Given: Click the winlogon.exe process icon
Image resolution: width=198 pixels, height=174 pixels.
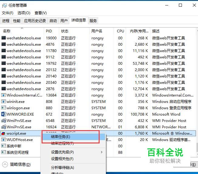Looking at the screenshot, I should click(4, 108).
